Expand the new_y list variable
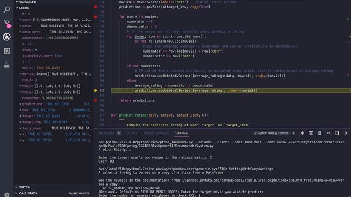351x197 pixels. (20, 92)
